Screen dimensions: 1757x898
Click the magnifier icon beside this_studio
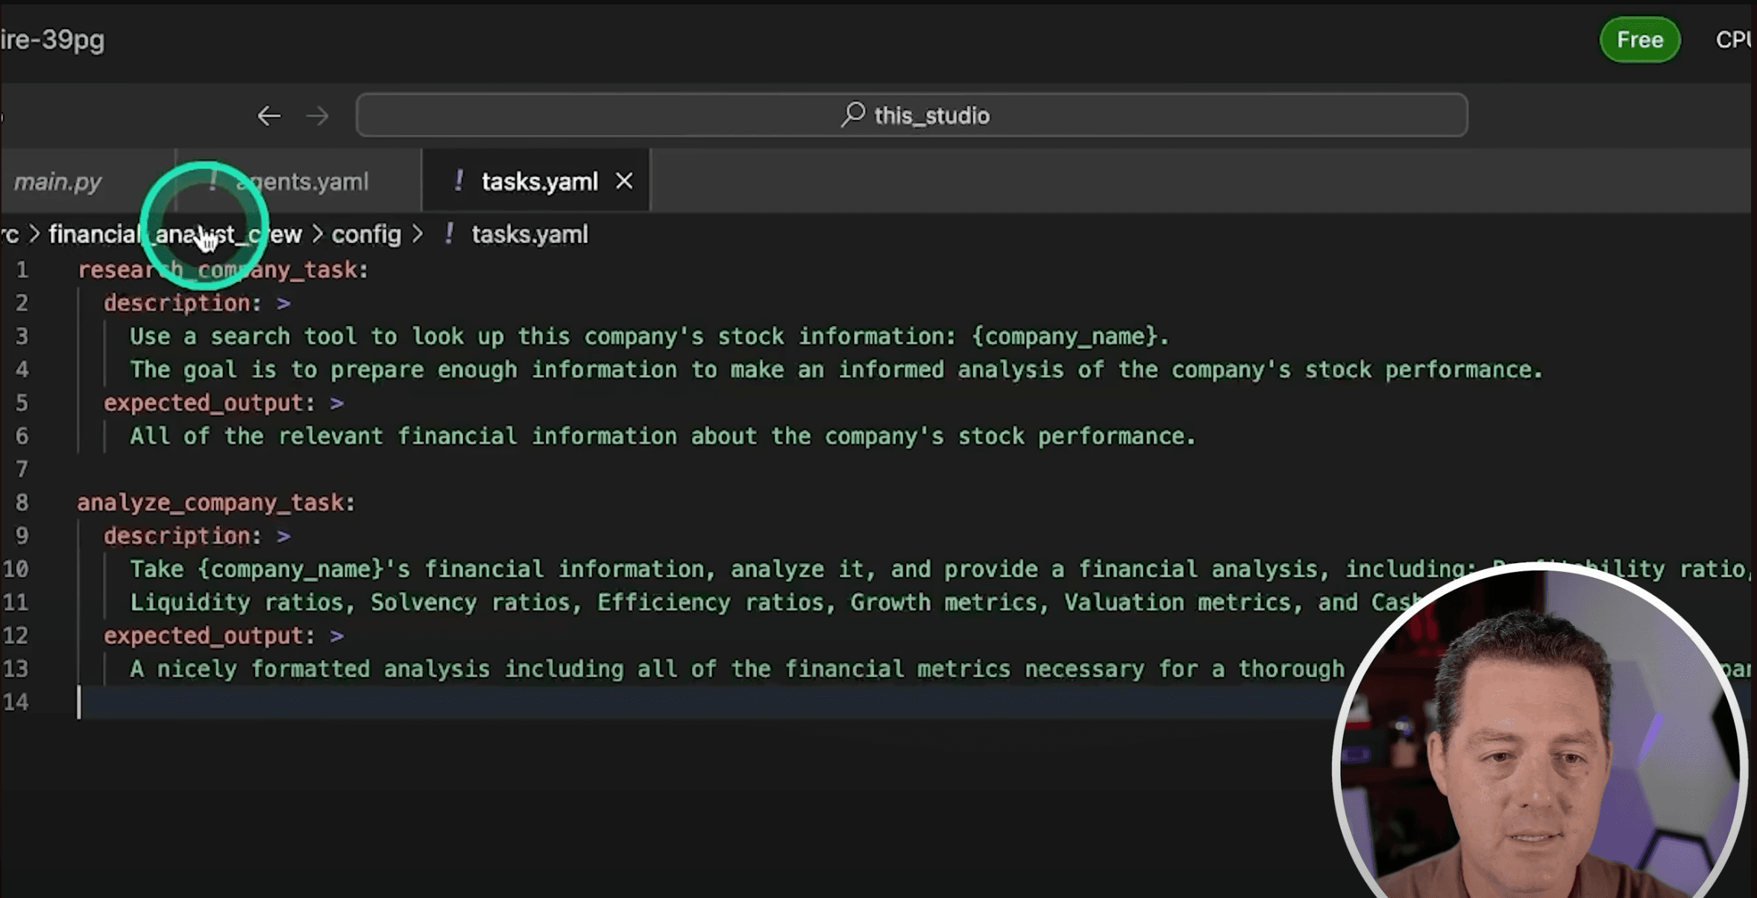pyautogui.click(x=853, y=115)
